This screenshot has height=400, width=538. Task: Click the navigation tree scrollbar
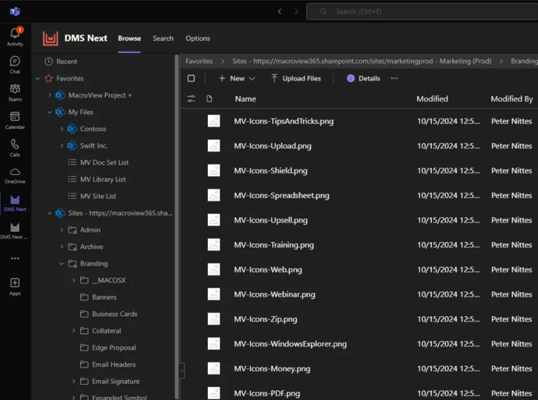coord(177,227)
